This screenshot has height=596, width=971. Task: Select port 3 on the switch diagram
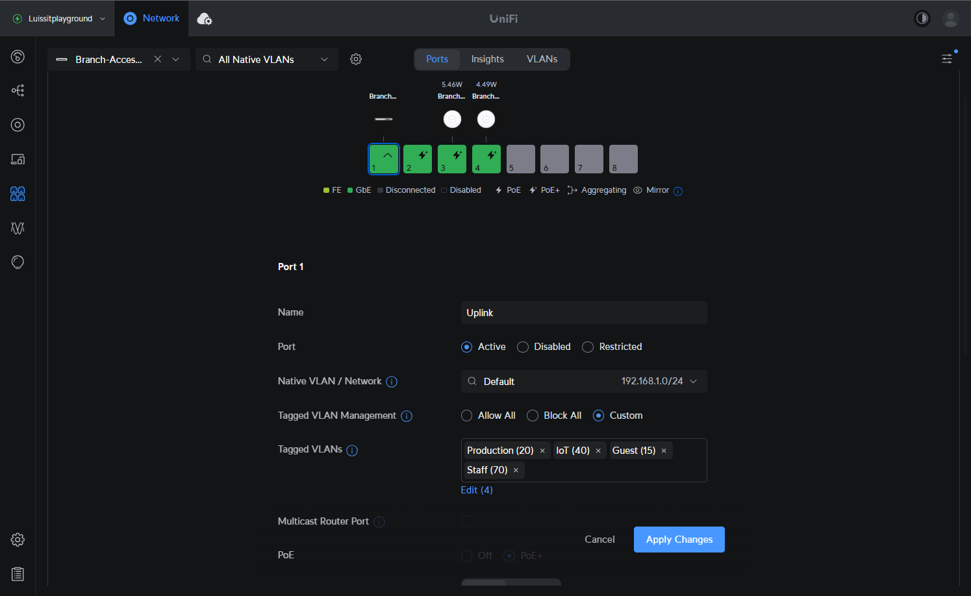tap(452, 159)
